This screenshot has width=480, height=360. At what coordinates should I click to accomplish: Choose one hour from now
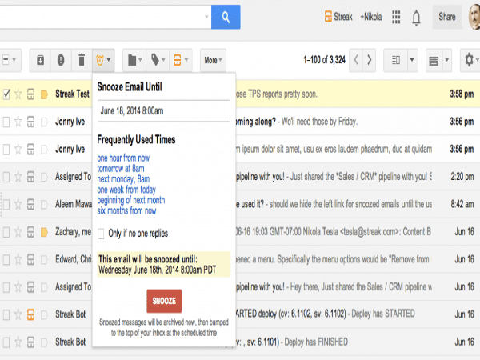pos(123,158)
